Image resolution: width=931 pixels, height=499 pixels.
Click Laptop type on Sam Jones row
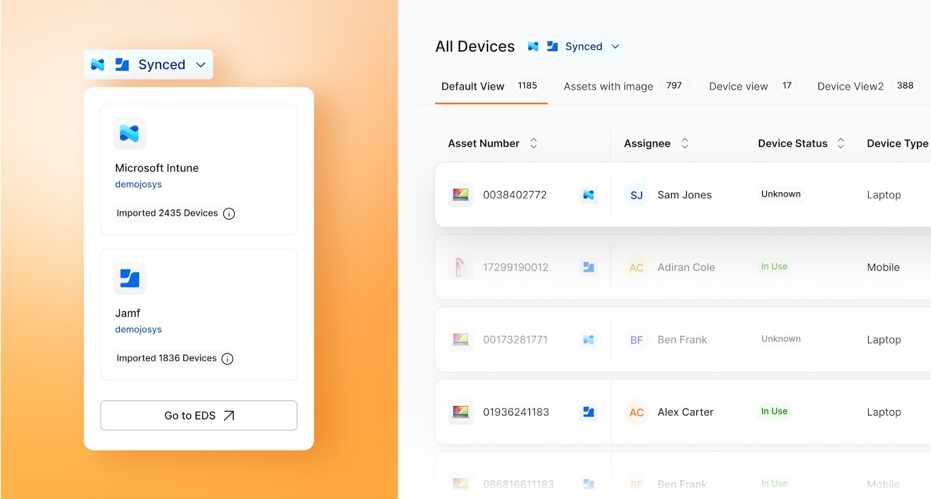tap(884, 195)
